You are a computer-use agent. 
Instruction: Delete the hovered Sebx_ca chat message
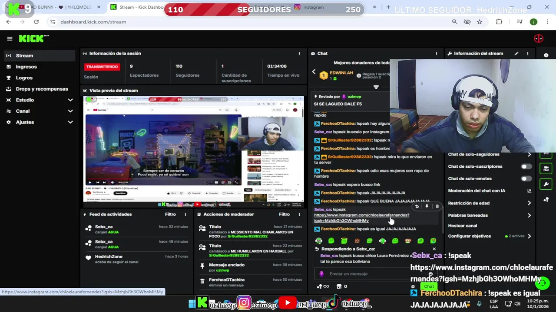coord(437,206)
